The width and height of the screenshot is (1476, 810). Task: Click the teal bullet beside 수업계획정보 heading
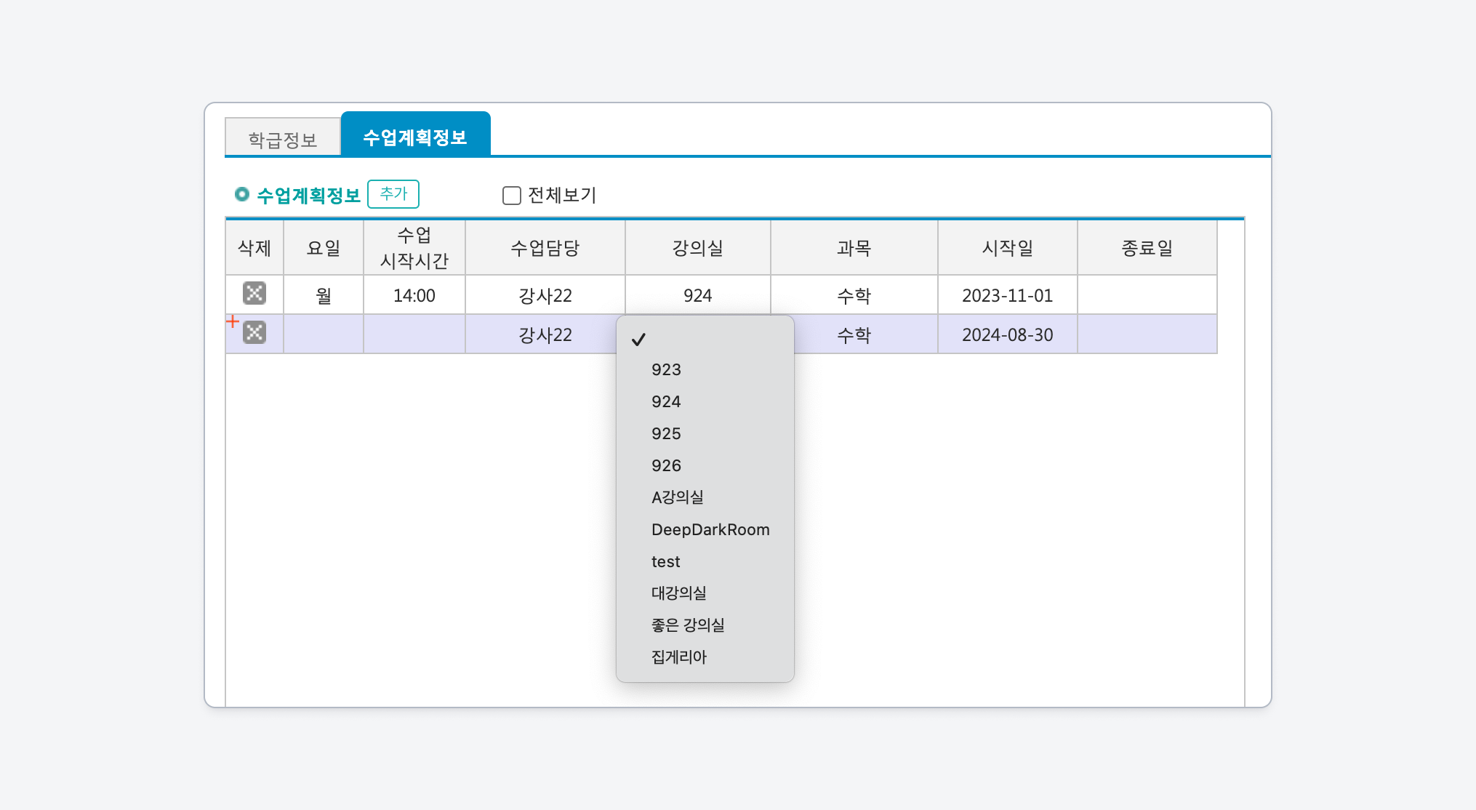coord(242,194)
